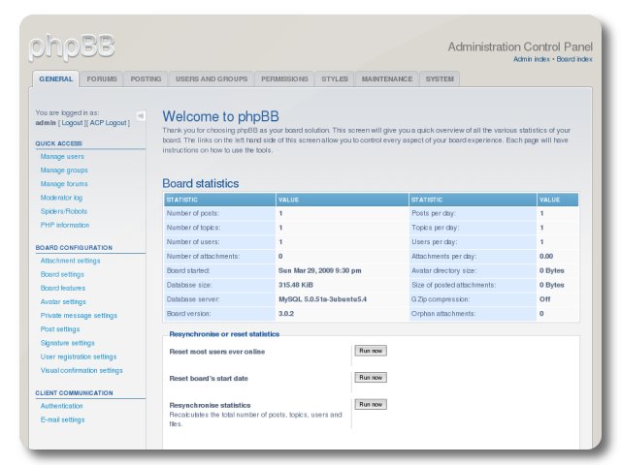The image size is (621, 465).
Task: Collapse the sidebar with the arrow icon
Action: (141, 115)
